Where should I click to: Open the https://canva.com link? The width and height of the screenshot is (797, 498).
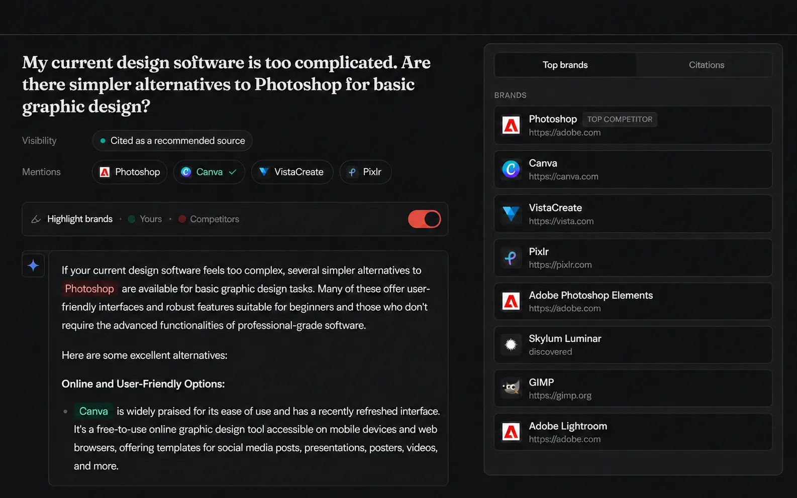point(563,177)
